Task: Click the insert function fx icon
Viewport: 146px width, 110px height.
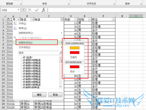Action: click(x=44, y=10)
